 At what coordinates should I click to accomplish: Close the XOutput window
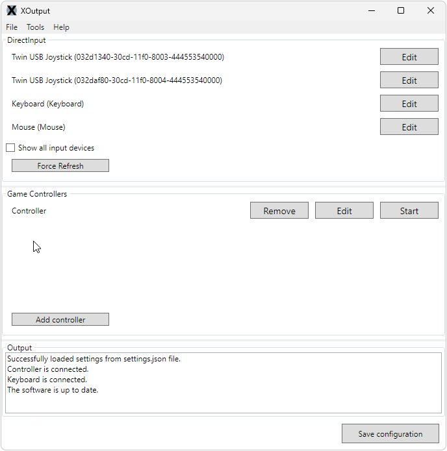431,10
